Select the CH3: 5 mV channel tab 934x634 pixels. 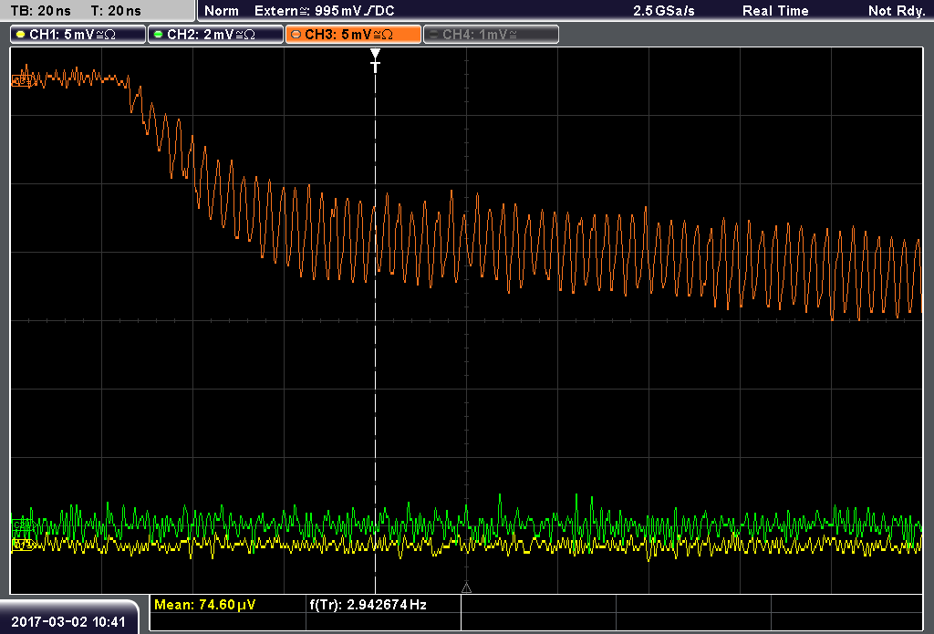pyautogui.click(x=353, y=35)
